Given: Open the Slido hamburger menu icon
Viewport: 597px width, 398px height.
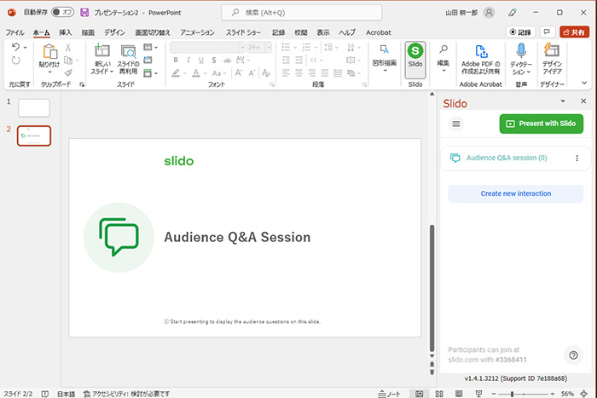Looking at the screenshot, I should (456, 124).
